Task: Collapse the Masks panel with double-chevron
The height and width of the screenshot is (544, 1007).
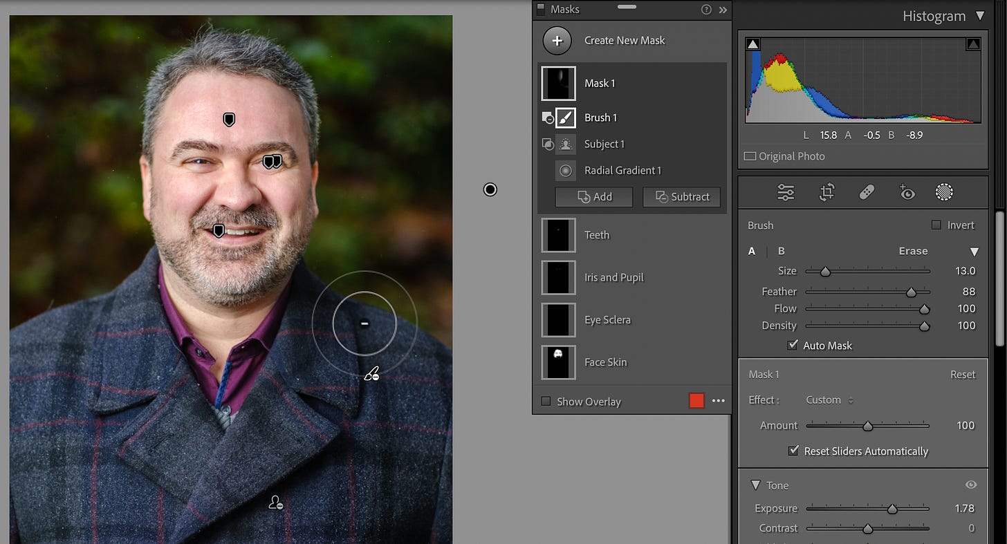Action: point(723,10)
